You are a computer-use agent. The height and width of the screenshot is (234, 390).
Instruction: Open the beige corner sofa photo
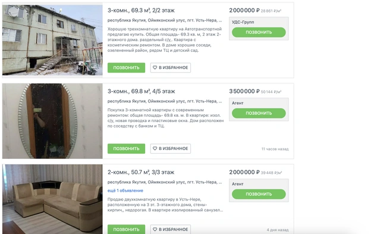pyautogui.click(x=52, y=199)
